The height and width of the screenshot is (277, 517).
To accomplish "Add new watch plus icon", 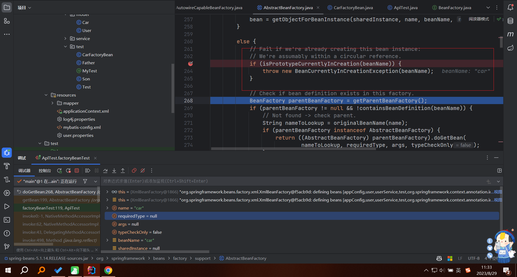I will coord(488,182).
